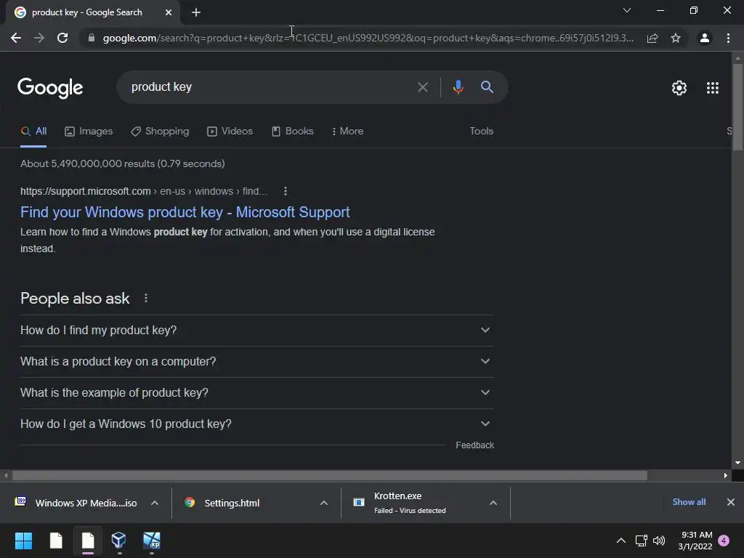
Task: Open the Settings.html download
Action: [223, 503]
